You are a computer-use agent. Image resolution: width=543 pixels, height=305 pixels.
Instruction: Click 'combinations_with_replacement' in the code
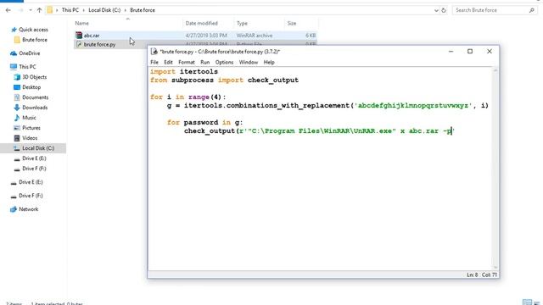pos(288,105)
